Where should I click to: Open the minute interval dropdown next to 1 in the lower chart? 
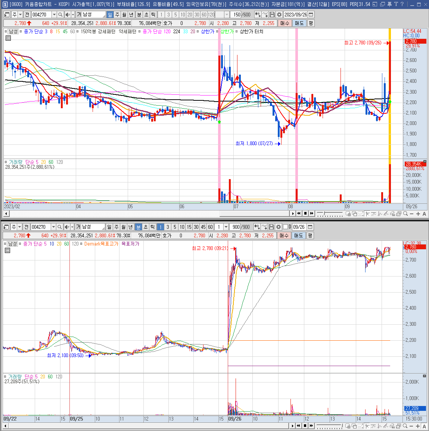pos(226,227)
